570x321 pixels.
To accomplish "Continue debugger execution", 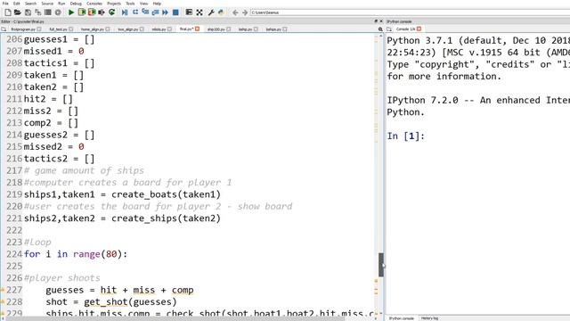I will (165, 12).
